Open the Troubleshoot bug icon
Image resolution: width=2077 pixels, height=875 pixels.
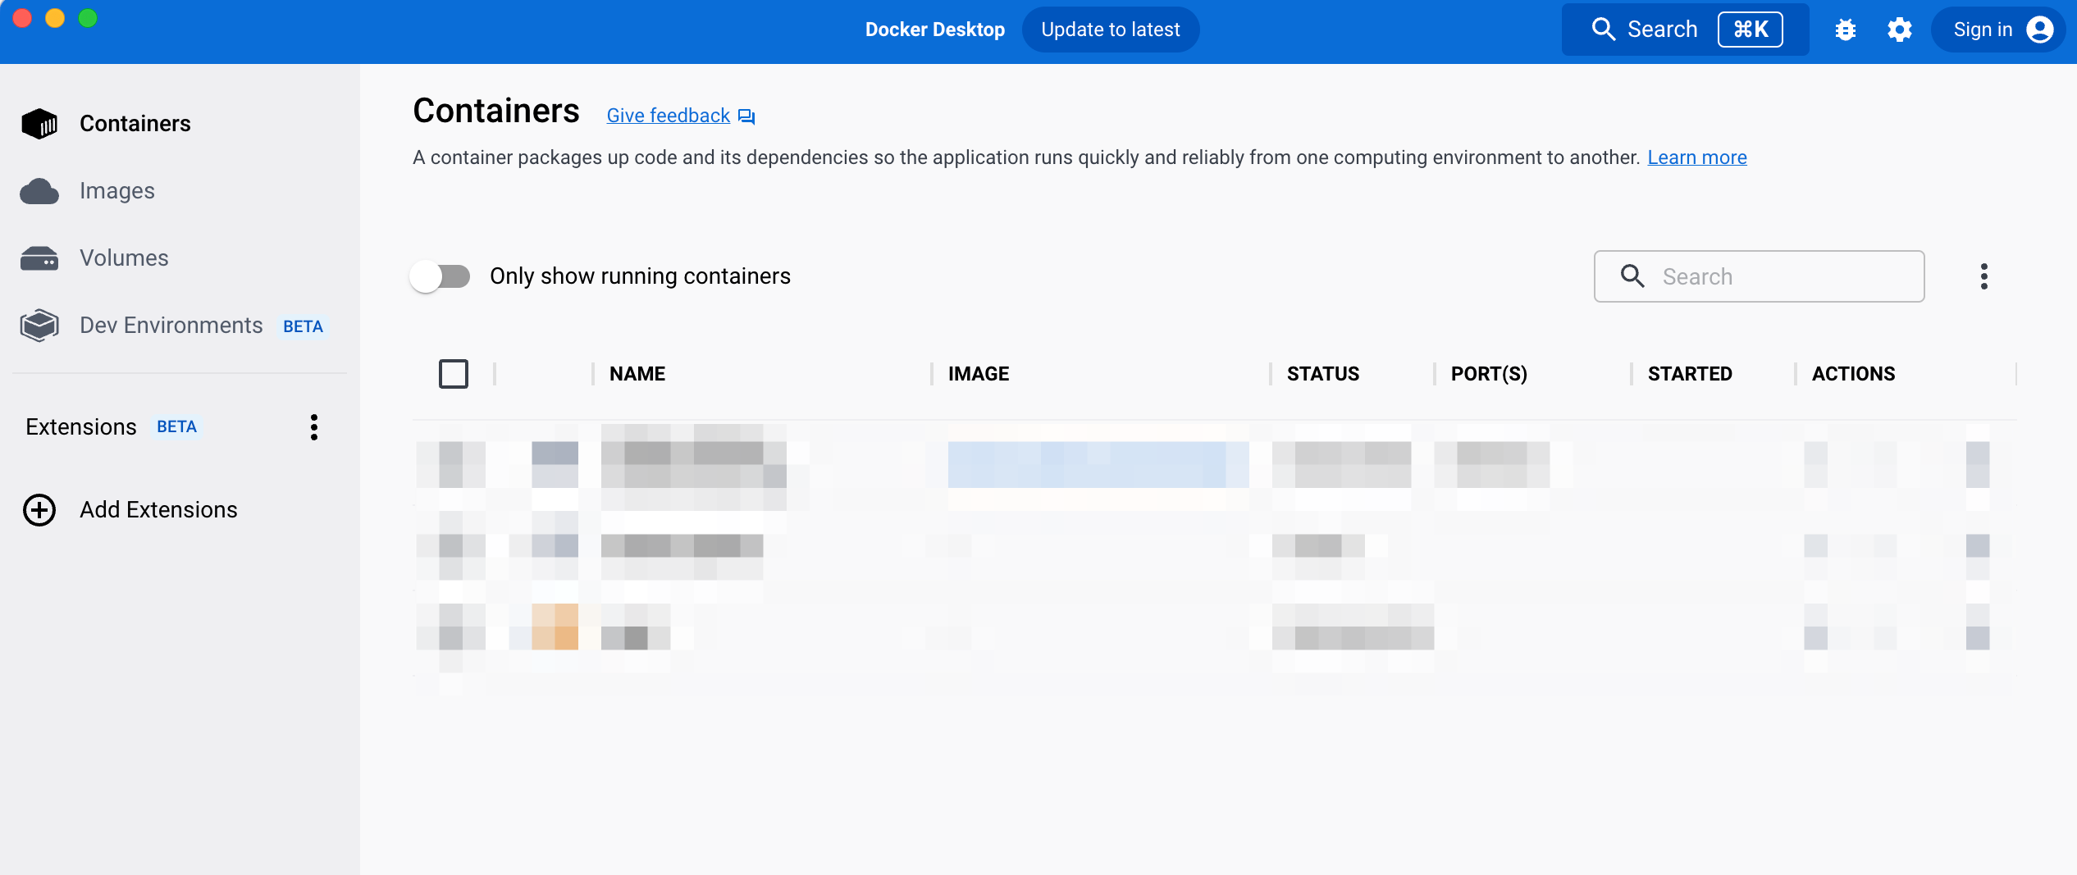click(x=1845, y=29)
